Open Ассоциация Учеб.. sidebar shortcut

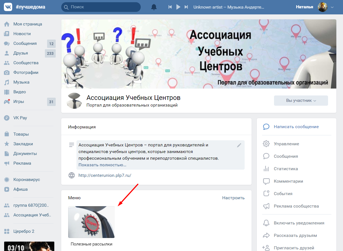point(32,215)
